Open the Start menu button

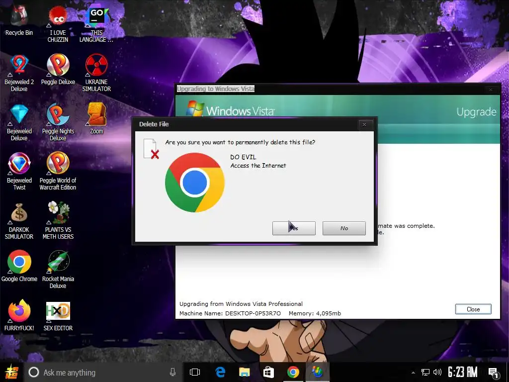coord(11,372)
